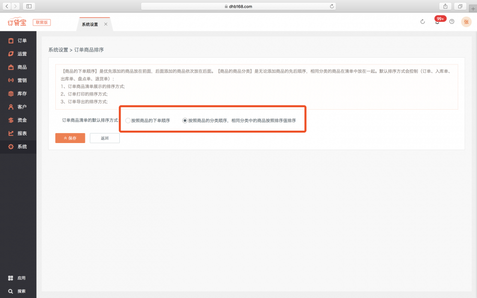Open 报表 reports in sidebar
477x298 pixels.
[11, 133]
